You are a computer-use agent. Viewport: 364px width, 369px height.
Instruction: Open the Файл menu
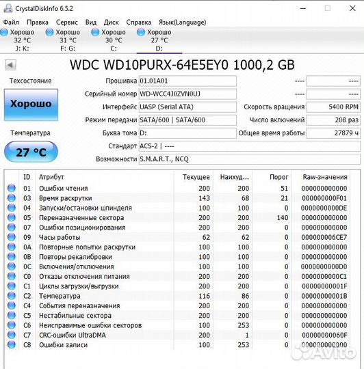point(11,23)
